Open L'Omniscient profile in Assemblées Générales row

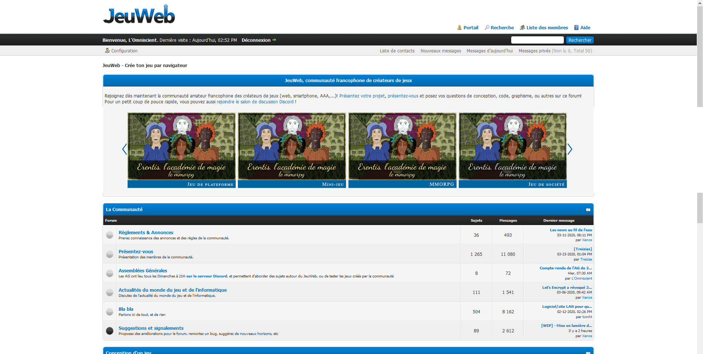pos(582,279)
